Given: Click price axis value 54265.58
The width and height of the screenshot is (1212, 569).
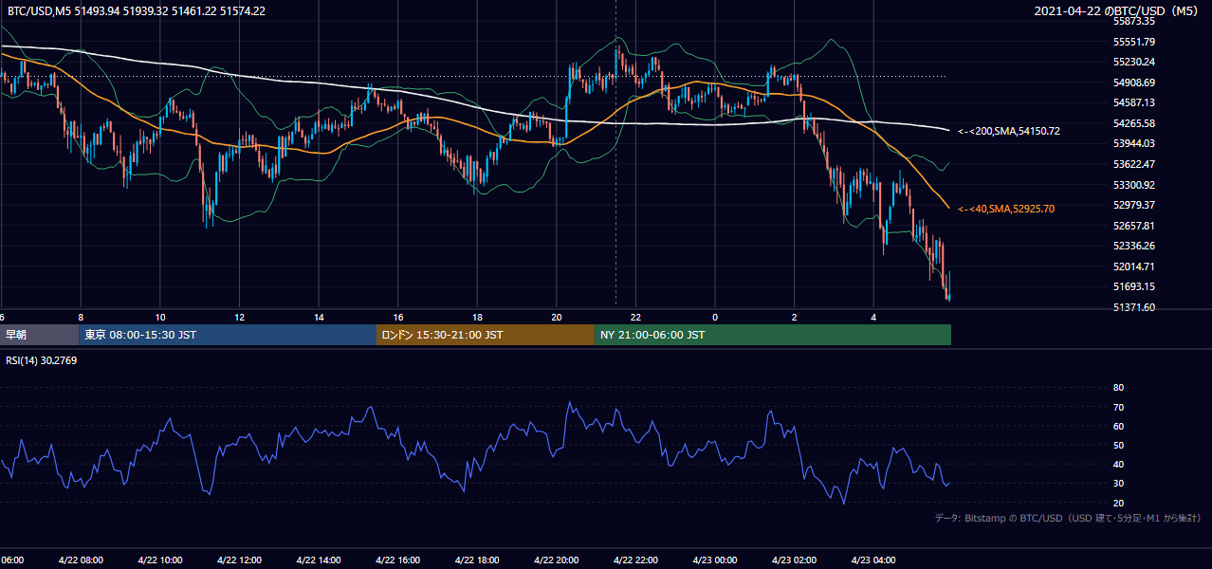Looking at the screenshot, I should tap(1133, 123).
